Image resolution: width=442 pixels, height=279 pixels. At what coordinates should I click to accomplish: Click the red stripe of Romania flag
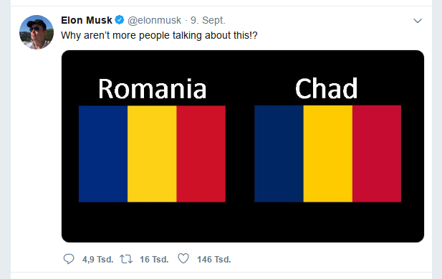(201, 153)
